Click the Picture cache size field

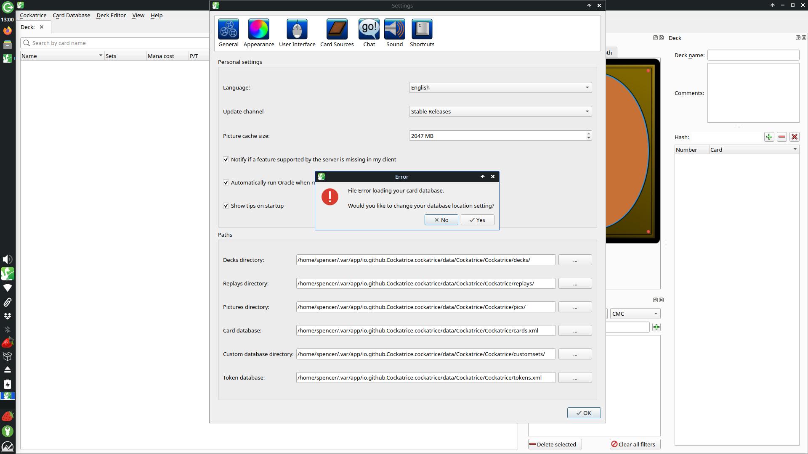tap(497, 136)
